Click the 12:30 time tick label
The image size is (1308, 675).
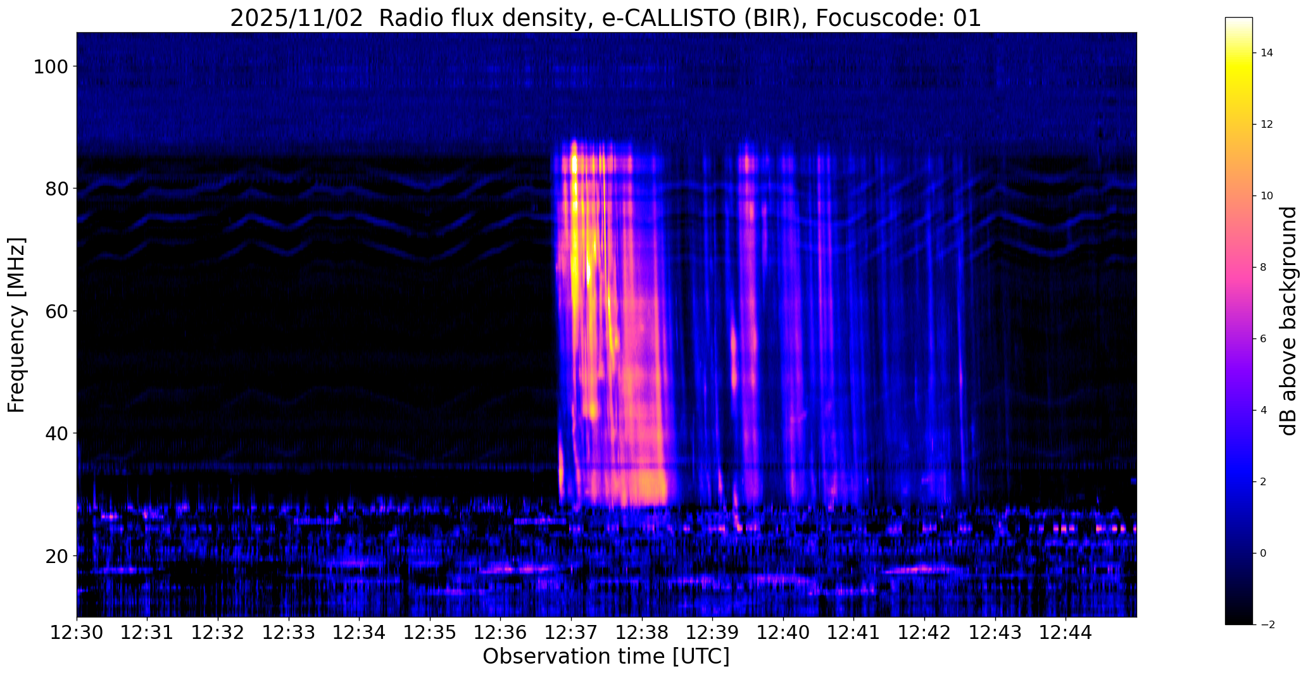pos(77,633)
